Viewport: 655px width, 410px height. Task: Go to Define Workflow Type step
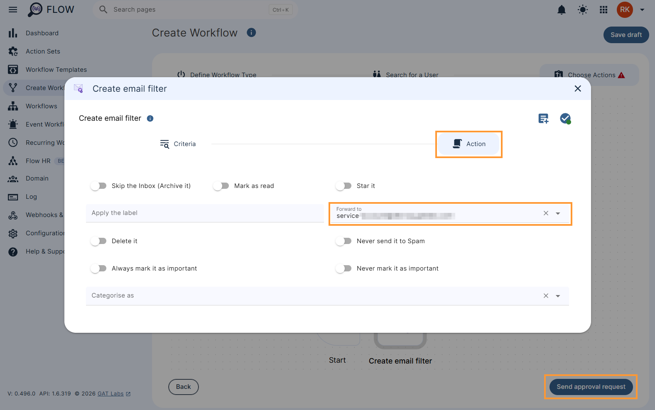(217, 75)
